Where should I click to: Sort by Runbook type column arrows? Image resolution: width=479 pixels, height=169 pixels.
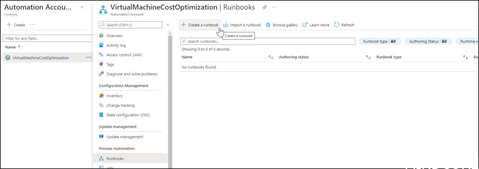[x=465, y=57]
